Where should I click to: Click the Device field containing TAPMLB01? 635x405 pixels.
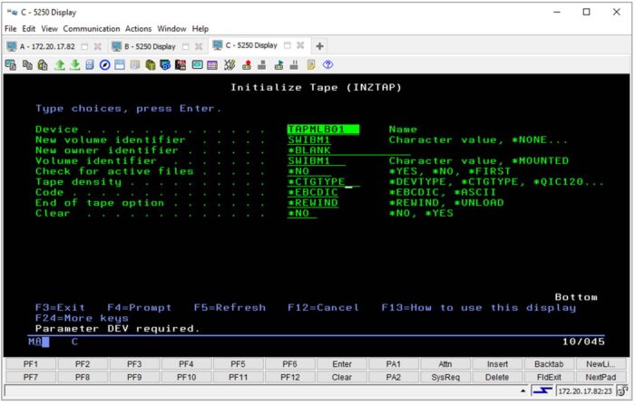pos(322,130)
